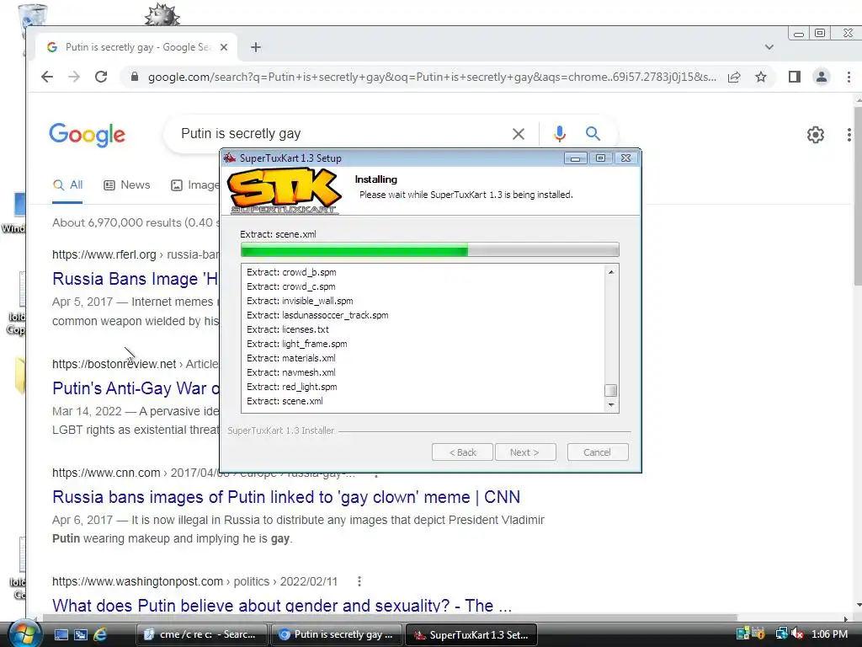
Task: Click the padlock site info icon
Action: (135, 77)
